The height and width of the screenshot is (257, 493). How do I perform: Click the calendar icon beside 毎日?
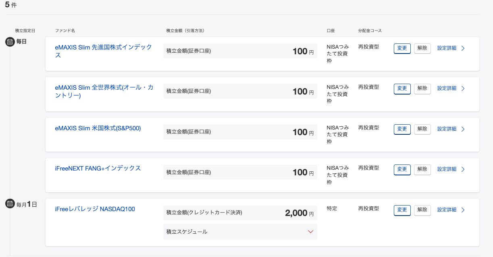[10, 41]
